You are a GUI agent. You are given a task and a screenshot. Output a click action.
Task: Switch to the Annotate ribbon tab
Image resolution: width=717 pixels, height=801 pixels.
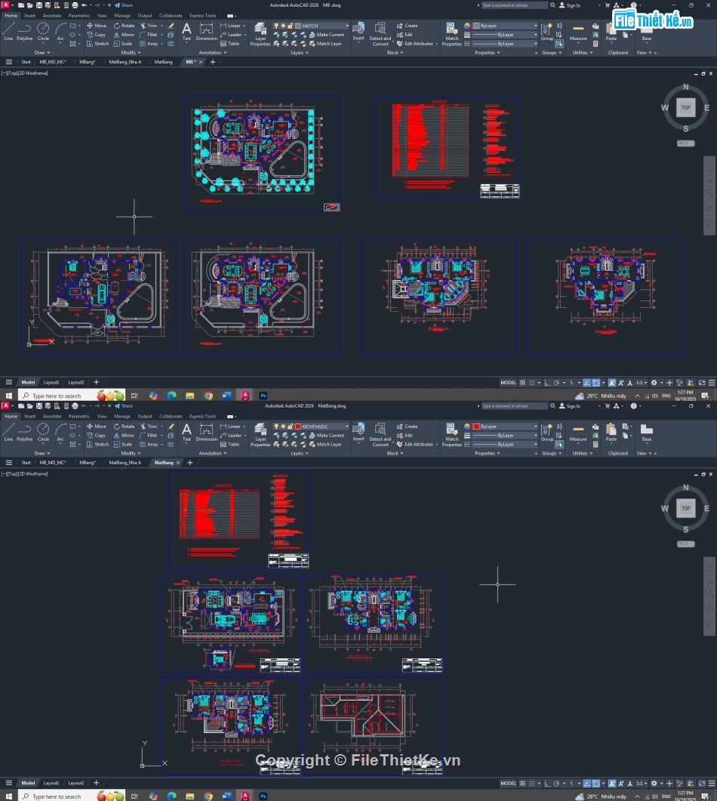[51, 15]
